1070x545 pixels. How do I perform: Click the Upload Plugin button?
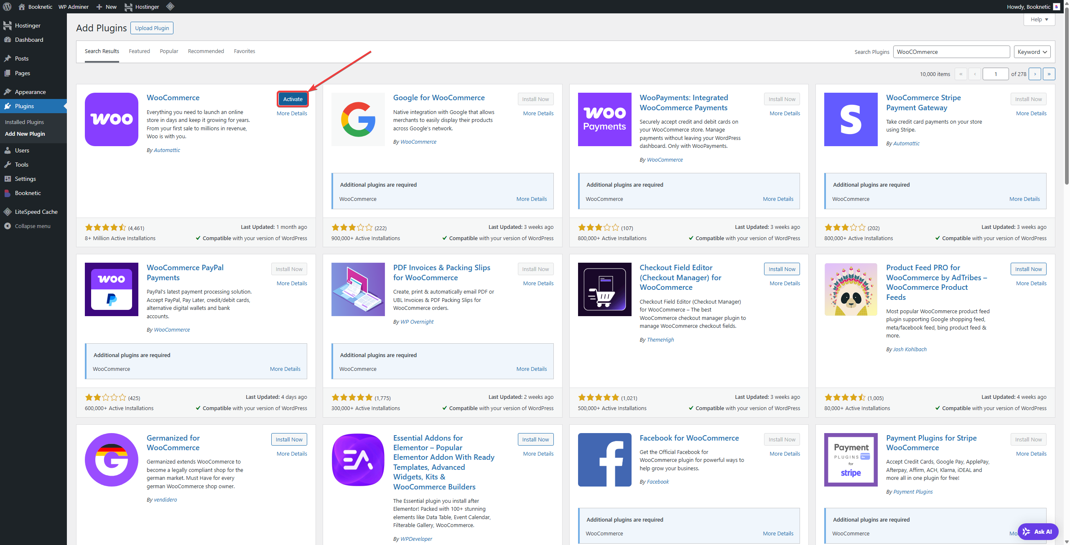click(152, 28)
